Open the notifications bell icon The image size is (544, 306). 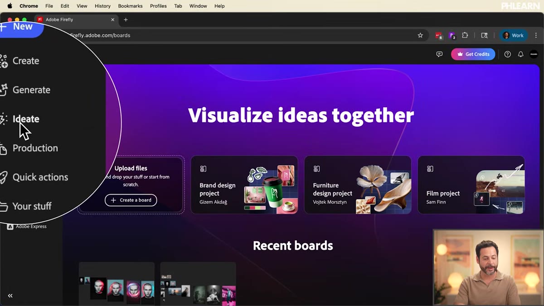(x=521, y=54)
